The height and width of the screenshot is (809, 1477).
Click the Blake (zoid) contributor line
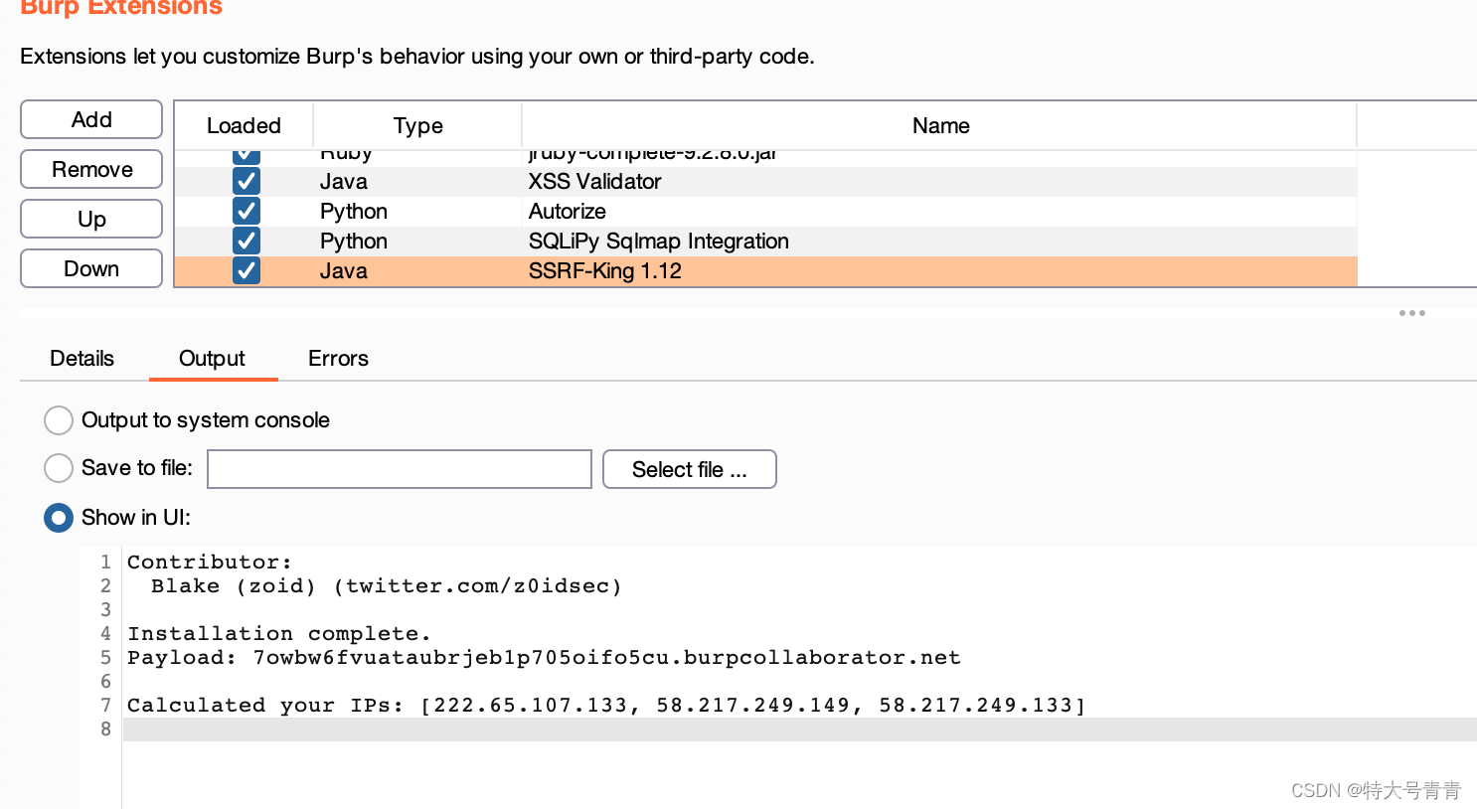pyautogui.click(x=387, y=586)
